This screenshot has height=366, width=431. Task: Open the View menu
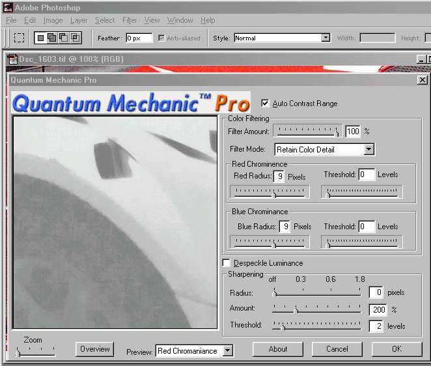[152, 20]
